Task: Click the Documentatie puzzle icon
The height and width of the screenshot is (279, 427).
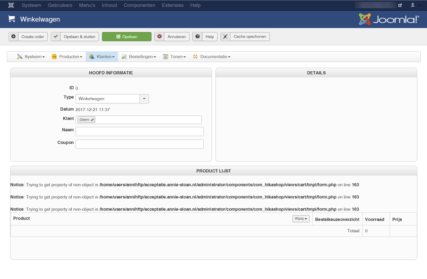Action: pyautogui.click(x=195, y=57)
